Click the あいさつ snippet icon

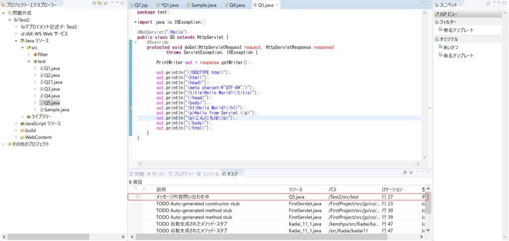pyautogui.click(x=440, y=47)
